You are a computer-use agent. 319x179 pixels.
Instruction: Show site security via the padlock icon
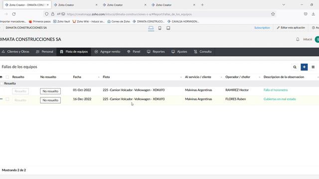click(x=53, y=14)
